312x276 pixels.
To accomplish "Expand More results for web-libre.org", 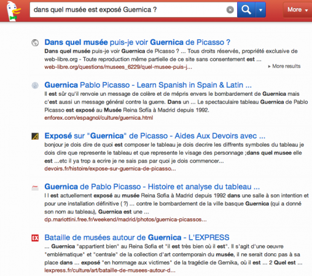I will [284, 66].
